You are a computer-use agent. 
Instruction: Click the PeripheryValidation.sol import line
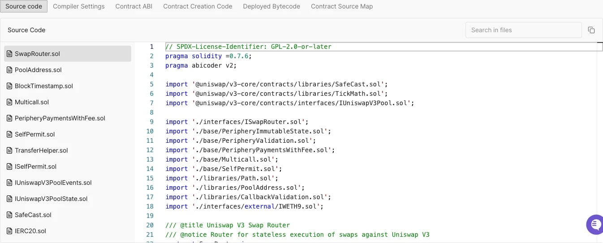241,141
